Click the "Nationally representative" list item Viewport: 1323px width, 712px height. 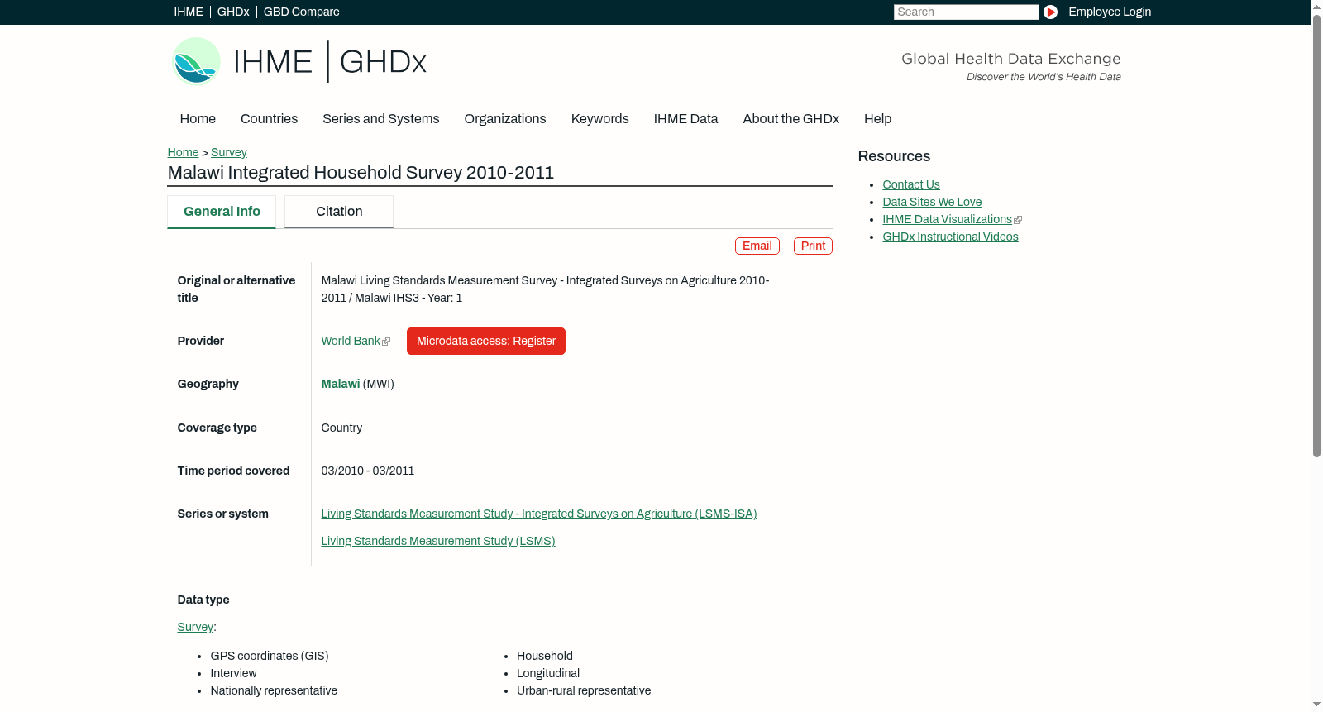(x=274, y=690)
